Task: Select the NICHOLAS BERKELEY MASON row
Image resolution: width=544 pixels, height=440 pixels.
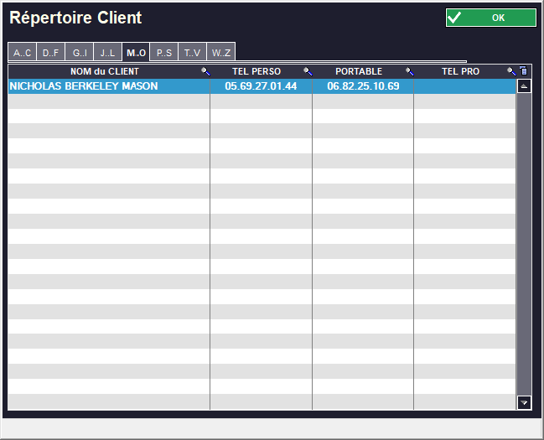Action: point(84,86)
